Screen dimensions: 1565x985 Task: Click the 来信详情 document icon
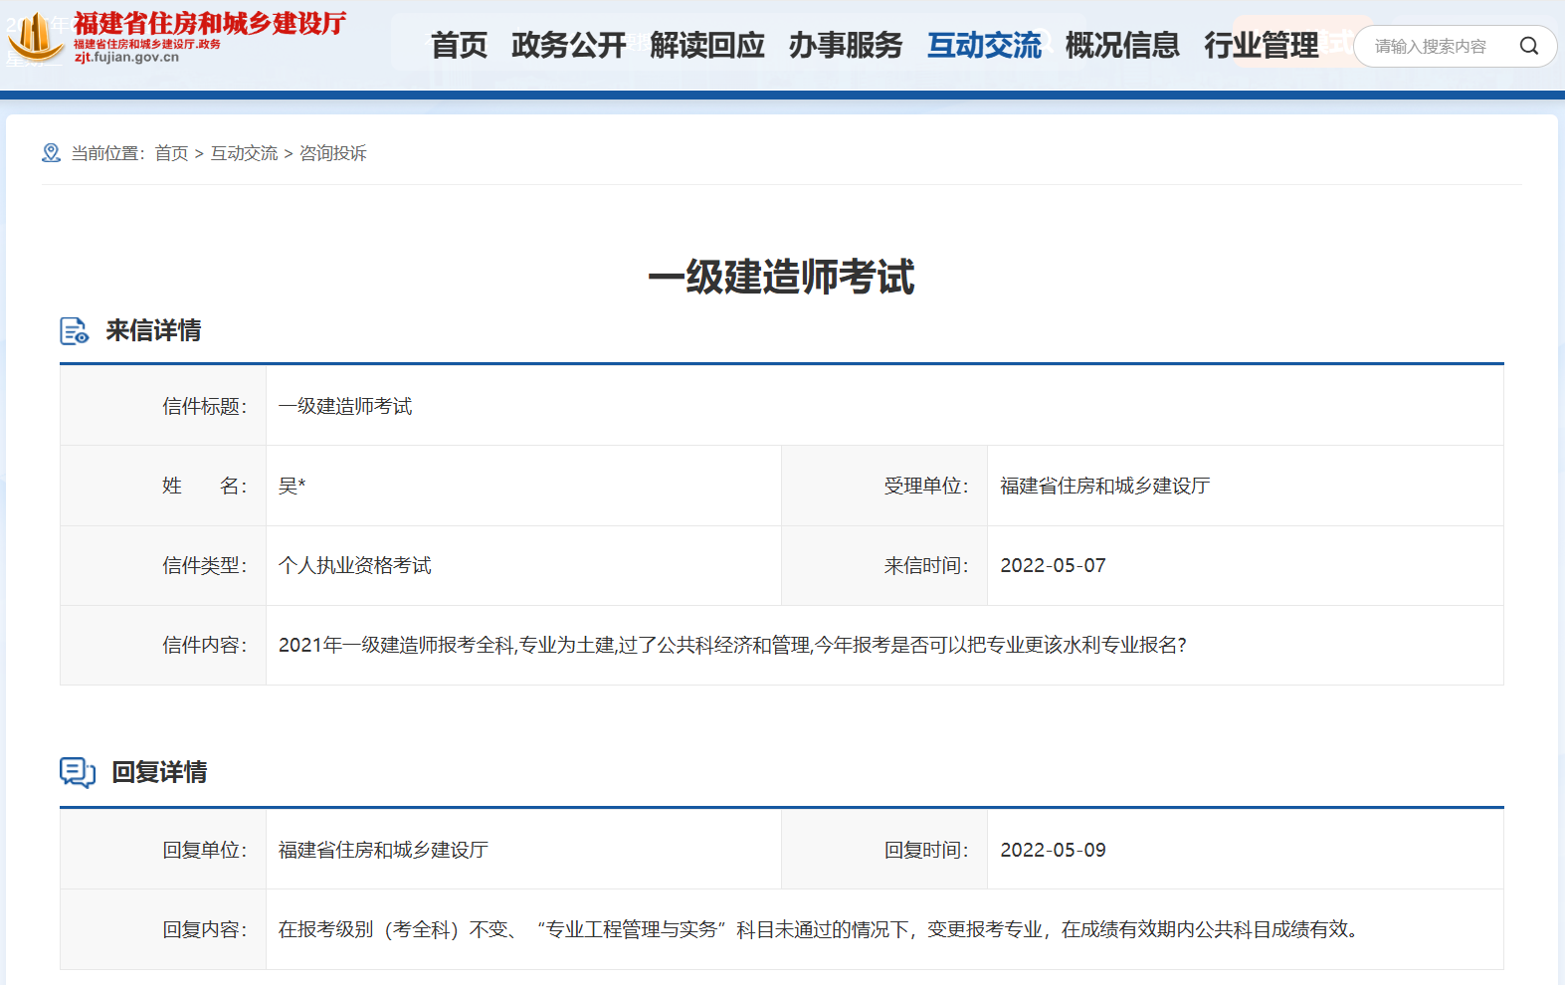(x=75, y=330)
